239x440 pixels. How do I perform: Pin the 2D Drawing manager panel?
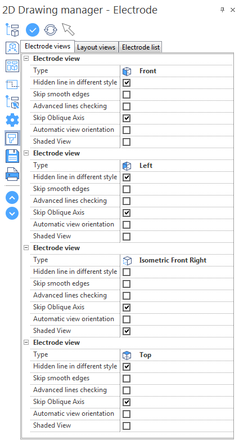point(223,10)
